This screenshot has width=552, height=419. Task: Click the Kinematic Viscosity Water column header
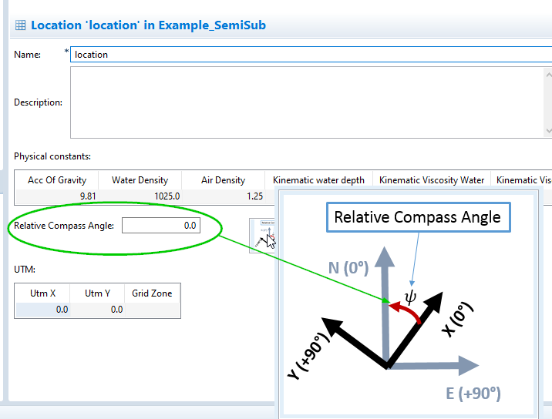click(431, 180)
